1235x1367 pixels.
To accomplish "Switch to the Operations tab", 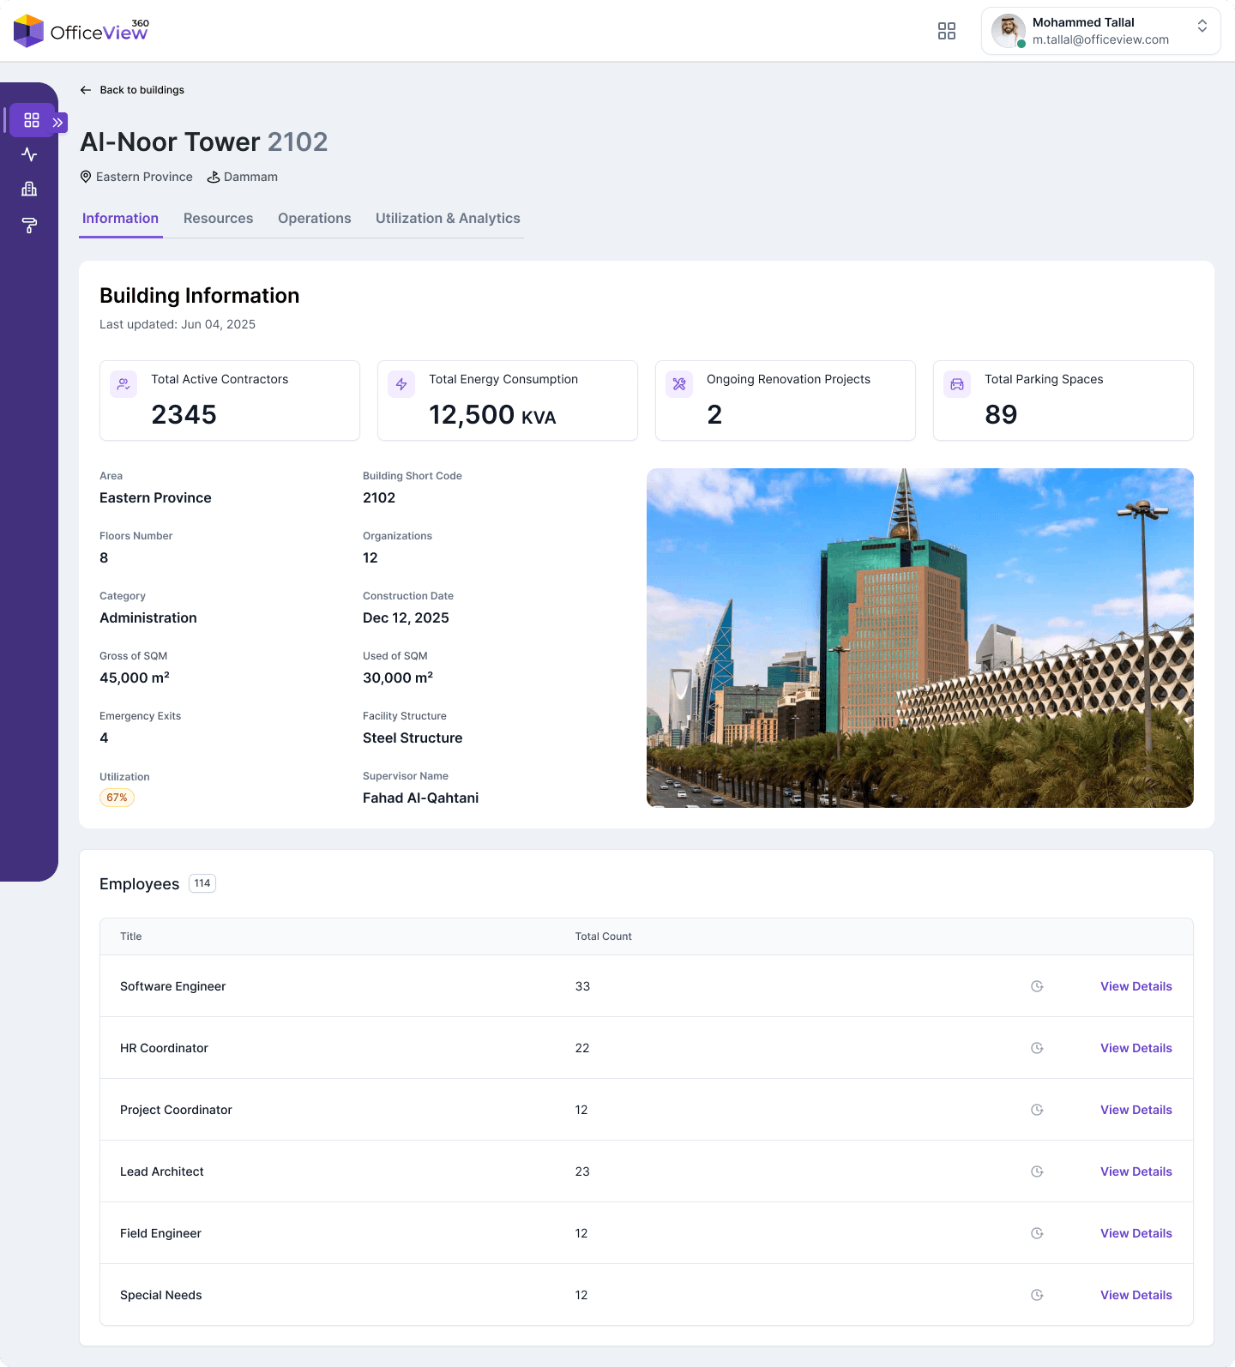I will coord(315,219).
